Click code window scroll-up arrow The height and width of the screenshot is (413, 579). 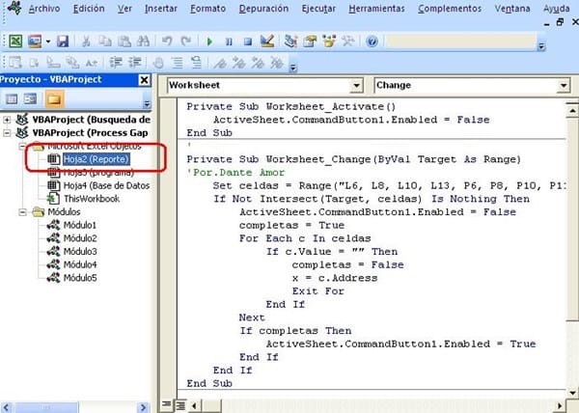(572, 110)
